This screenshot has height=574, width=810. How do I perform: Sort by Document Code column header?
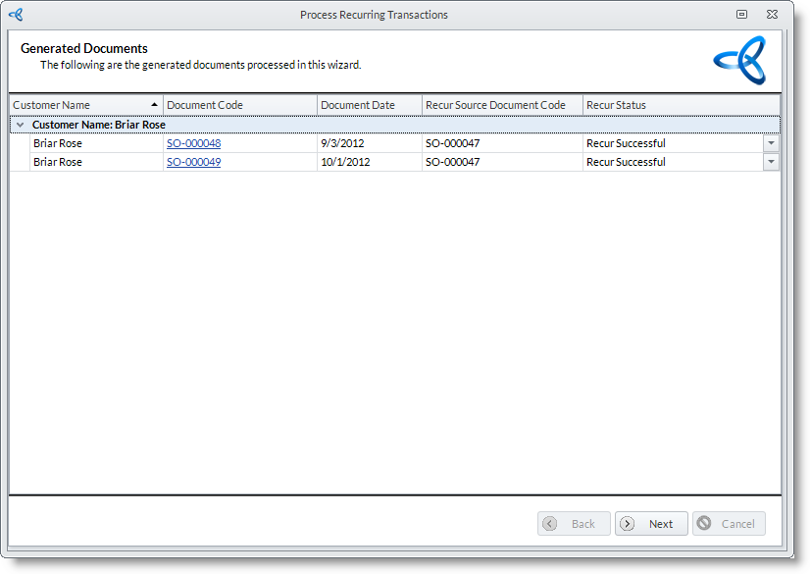(240, 105)
